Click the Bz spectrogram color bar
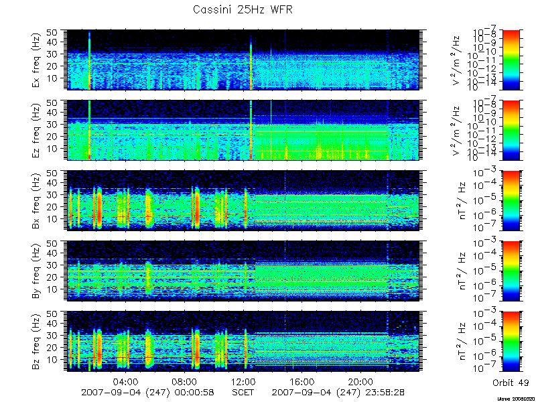The height and width of the screenshot is (402, 536). point(511,341)
